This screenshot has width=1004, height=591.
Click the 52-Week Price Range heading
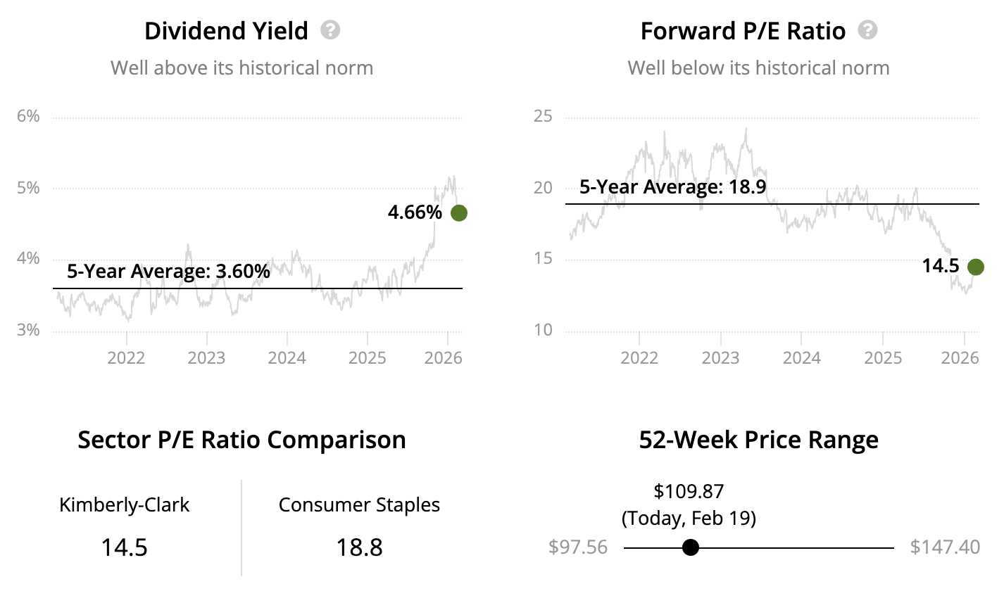point(758,440)
